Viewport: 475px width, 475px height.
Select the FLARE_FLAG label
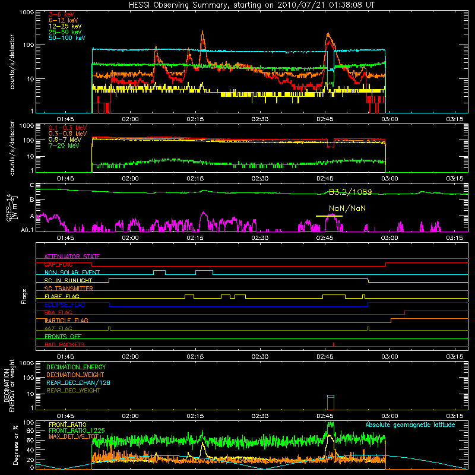coord(62,296)
